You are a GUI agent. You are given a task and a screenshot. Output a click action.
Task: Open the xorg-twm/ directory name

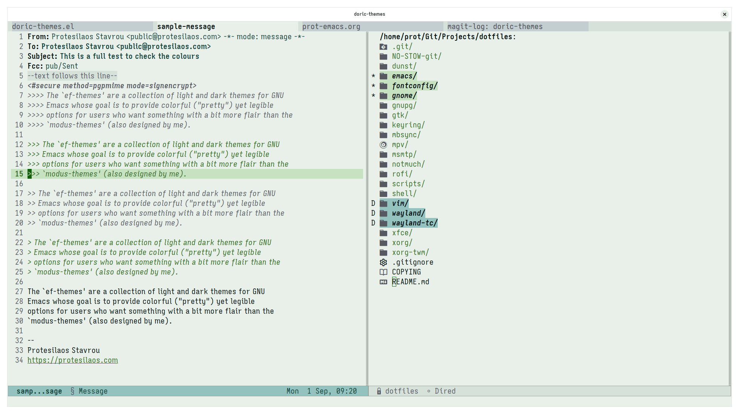point(410,253)
